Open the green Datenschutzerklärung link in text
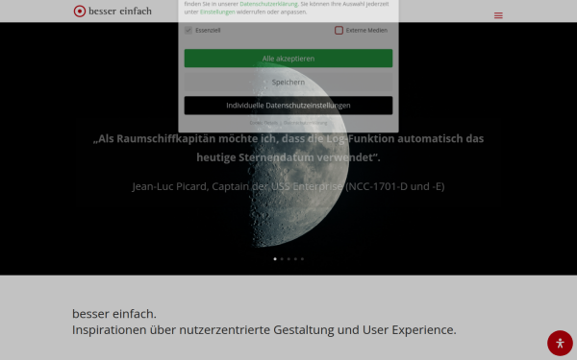This screenshot has height=360, width=577. pyautogui.click(x=268, y=4)
